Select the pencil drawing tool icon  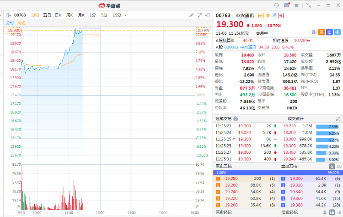[x=192, y=15]
